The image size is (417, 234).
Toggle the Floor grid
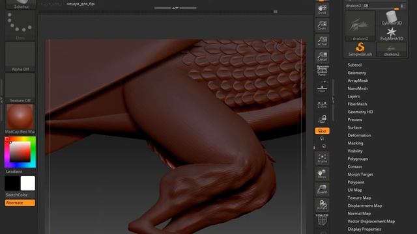(322, 88)
